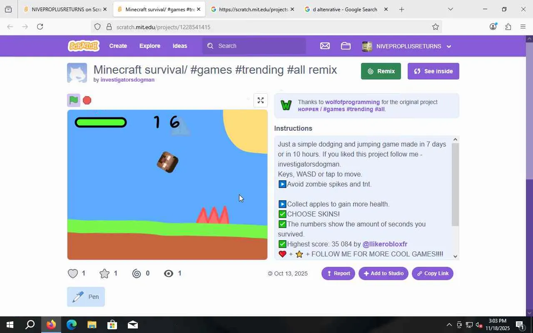The image size is (533, 333).
Task: Click the red spikes in the game stage
Action: click(x=213, y=215)
